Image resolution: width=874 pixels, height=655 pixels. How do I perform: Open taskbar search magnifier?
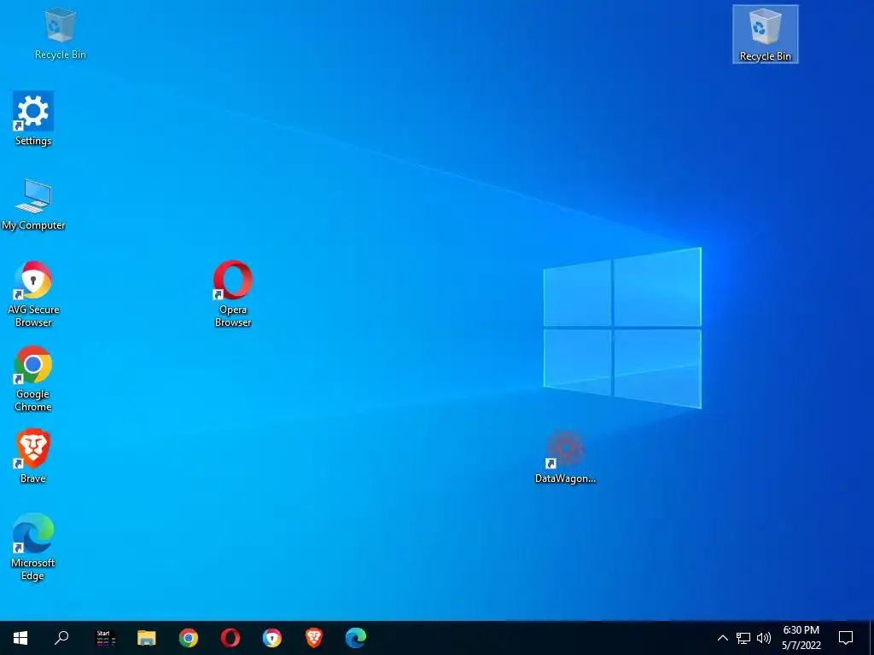coord(61,638)
